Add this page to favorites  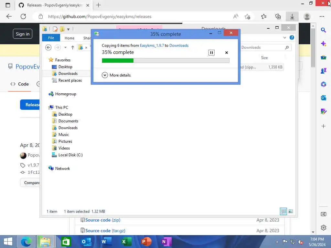[x=247, y=16]
